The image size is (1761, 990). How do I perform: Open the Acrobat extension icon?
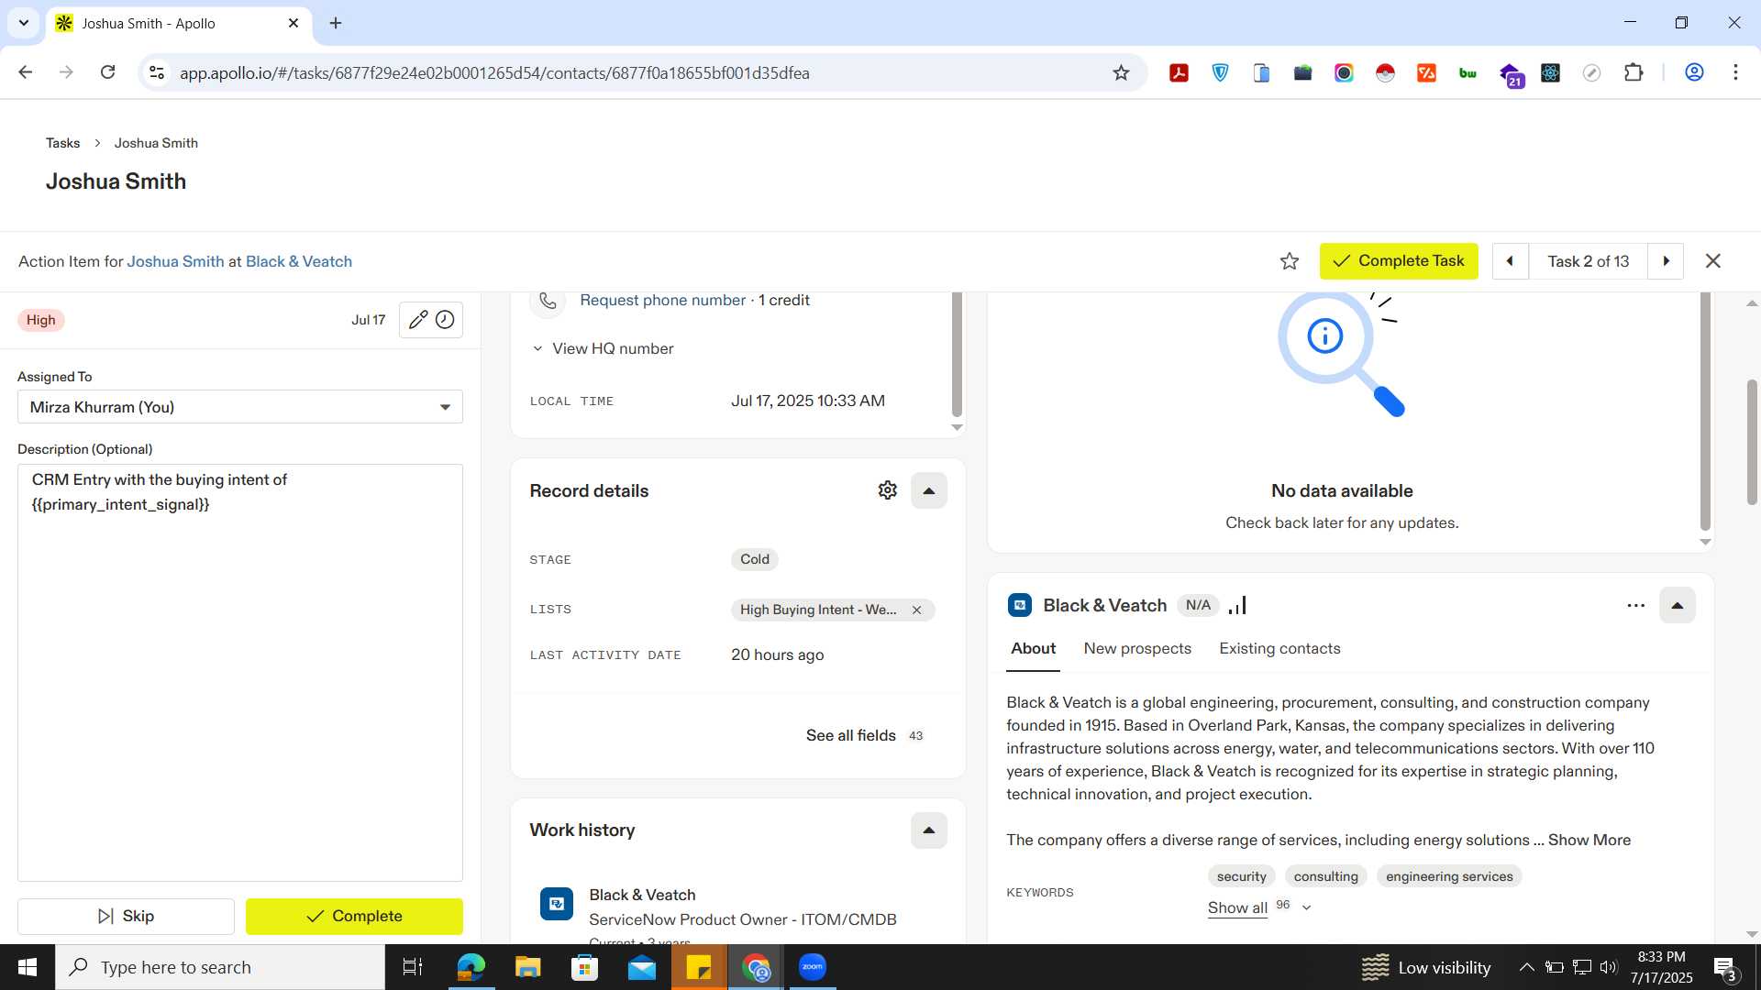[x=1179, y=72]
